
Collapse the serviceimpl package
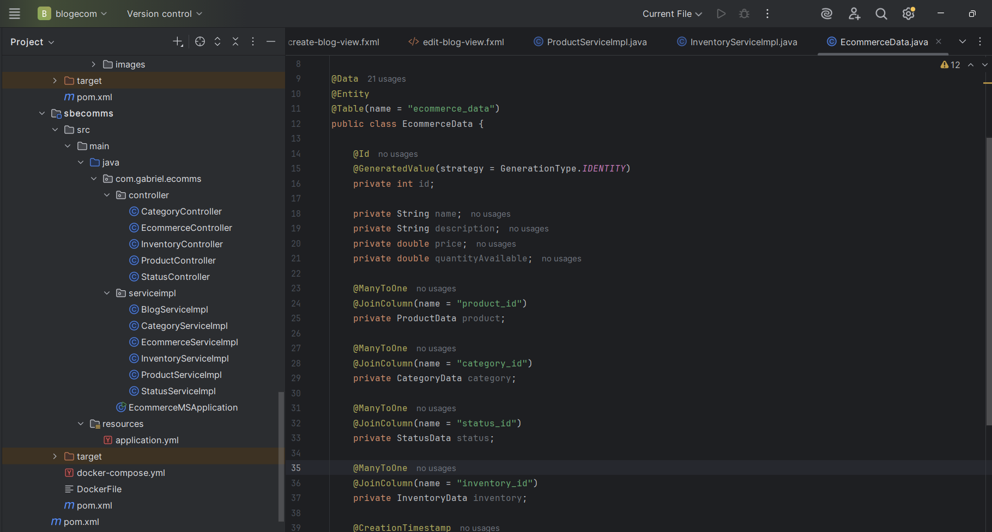(x=107, y=293)
